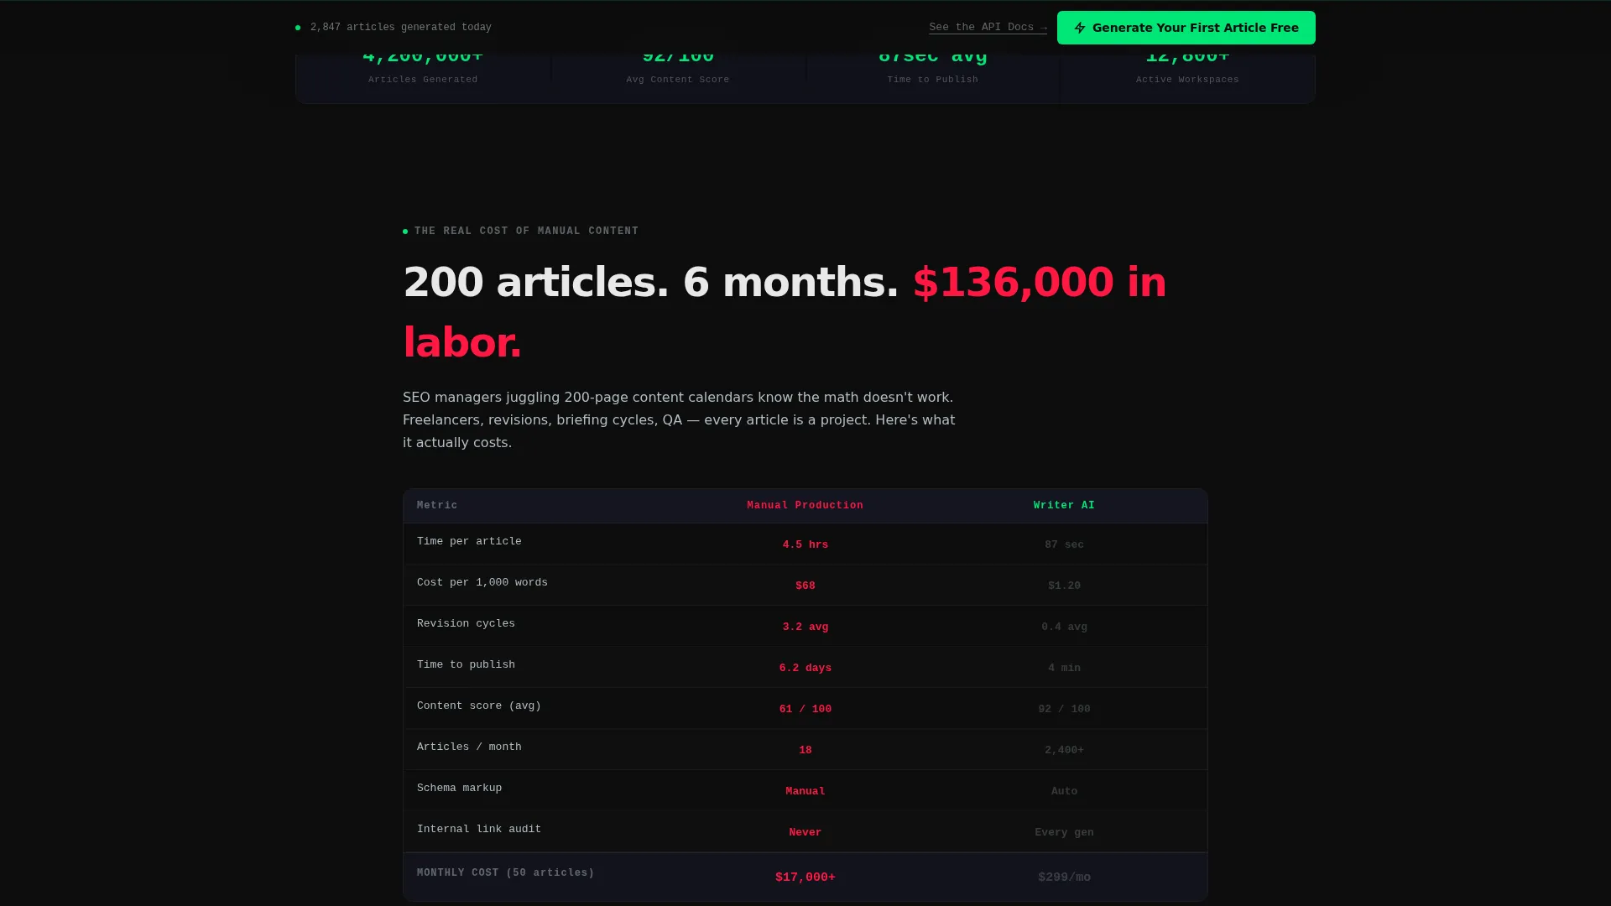Click the lightning bolt icon in the Generate button
The image size is (1611, 906).
coord(1080,28)
